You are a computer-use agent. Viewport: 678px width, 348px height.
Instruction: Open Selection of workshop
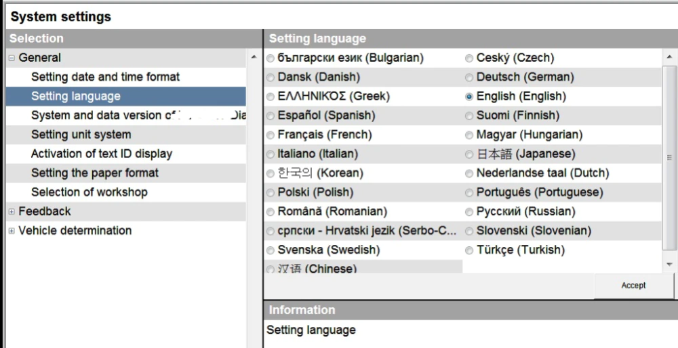tap(89, 192)
